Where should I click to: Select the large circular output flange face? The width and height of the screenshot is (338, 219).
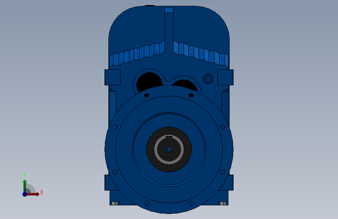(169, 194)
